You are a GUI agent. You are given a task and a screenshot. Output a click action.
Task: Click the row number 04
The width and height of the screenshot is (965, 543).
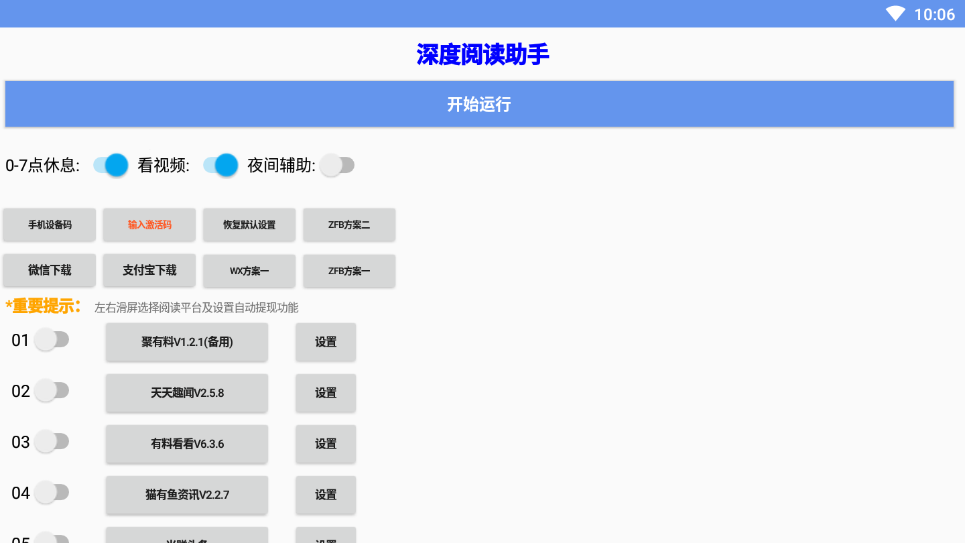20,493
